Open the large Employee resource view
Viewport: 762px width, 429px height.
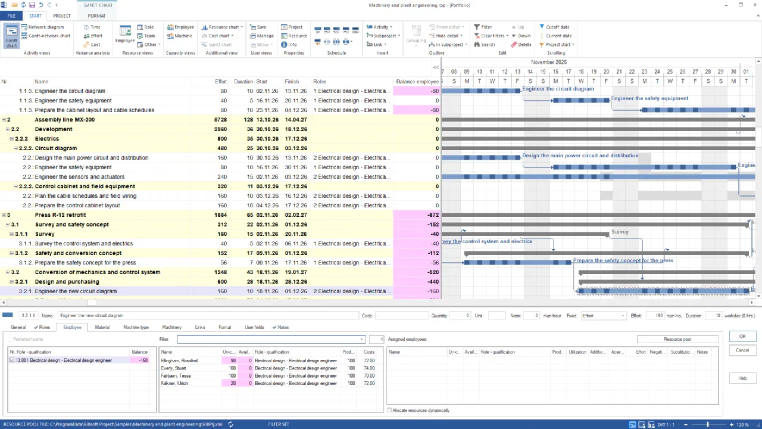[x=125, y=35]
